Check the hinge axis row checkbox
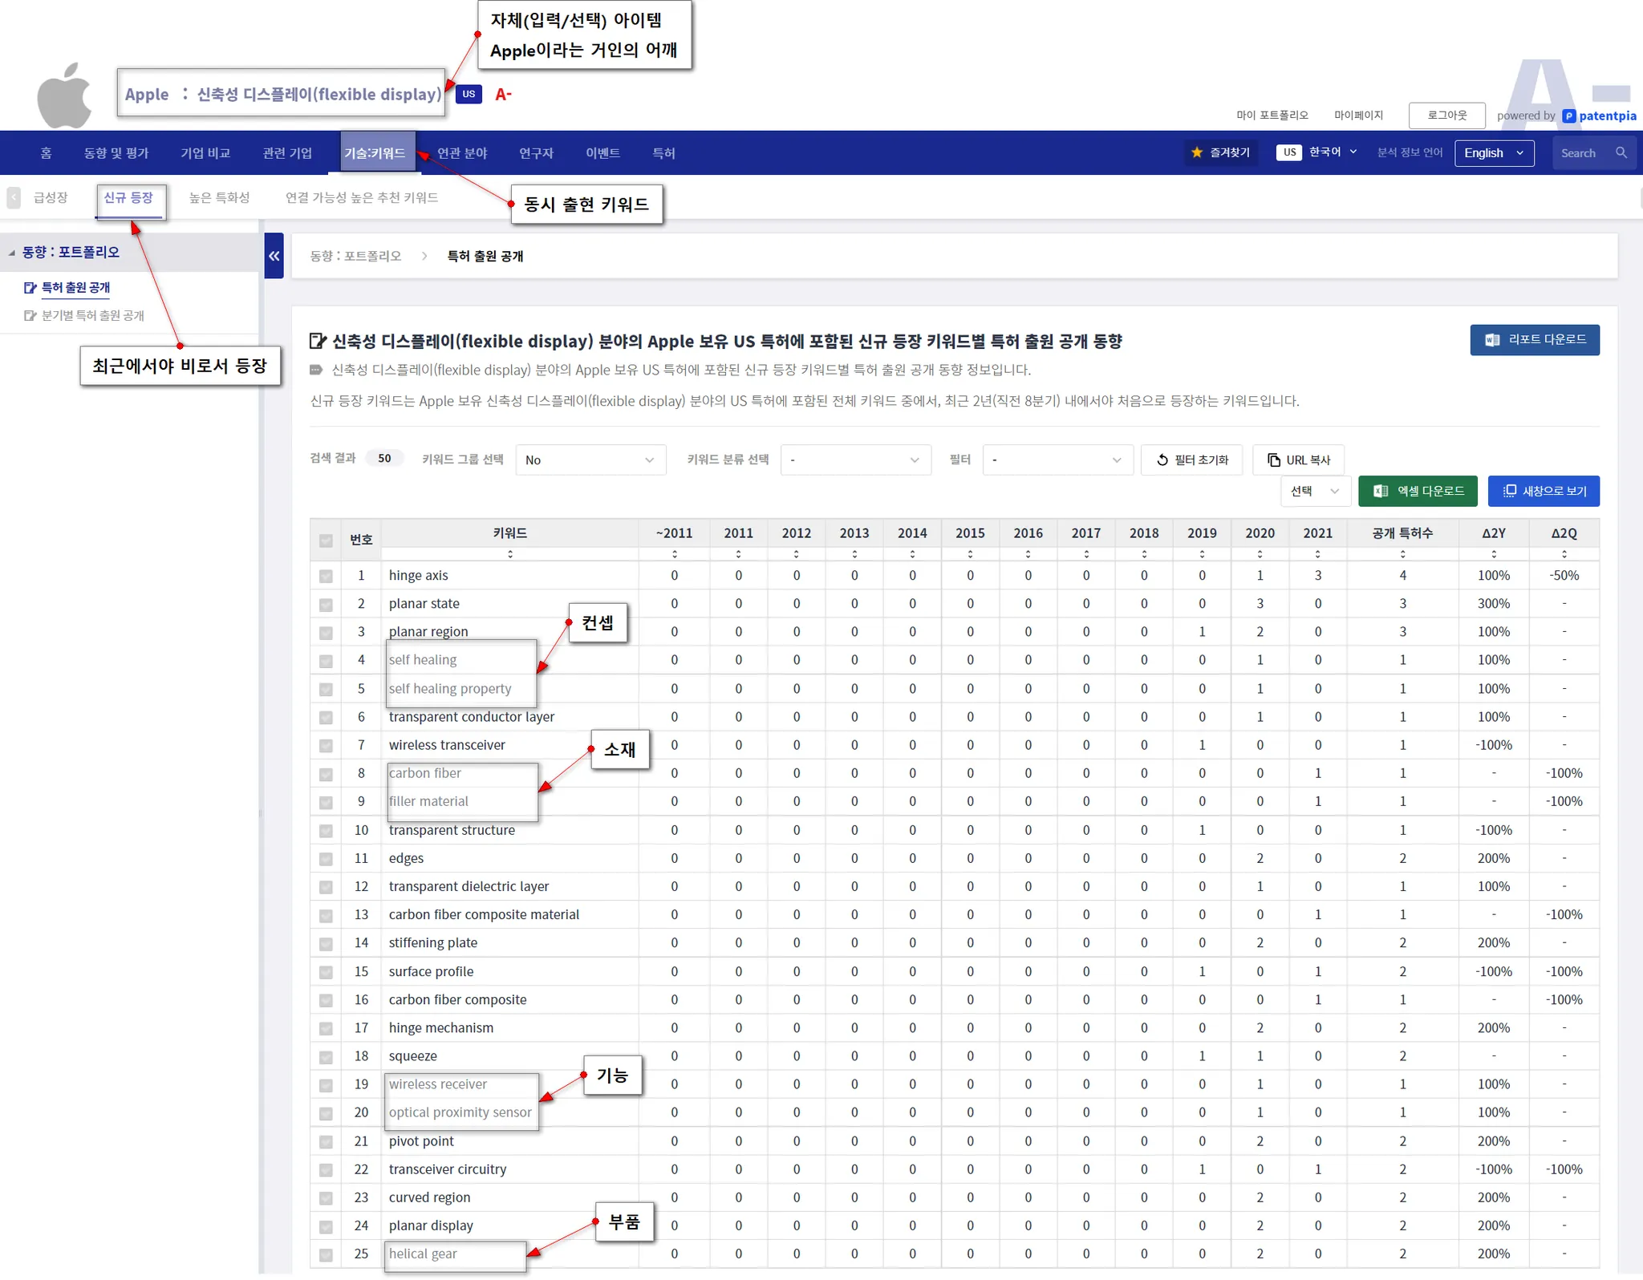Image resolution: width=1643 pixels, height=1280 pixels. 326,576
